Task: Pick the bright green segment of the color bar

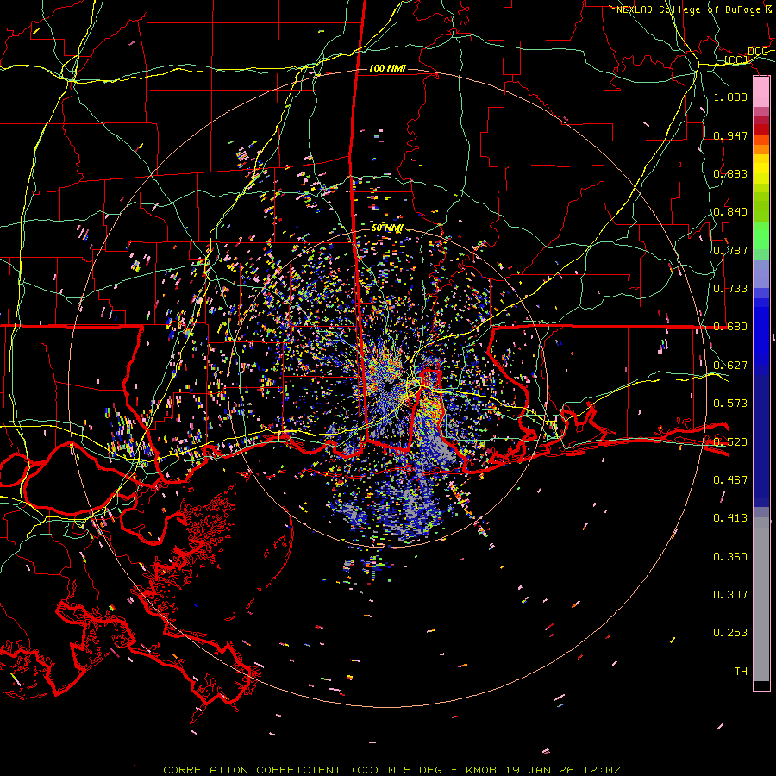Action: [x=761, y=235]
